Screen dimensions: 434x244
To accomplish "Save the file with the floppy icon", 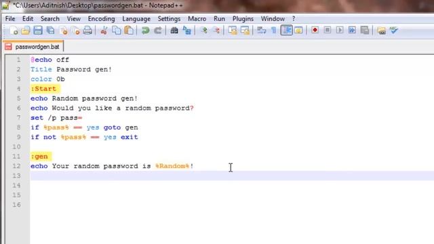I will click(x=38, y=30).
